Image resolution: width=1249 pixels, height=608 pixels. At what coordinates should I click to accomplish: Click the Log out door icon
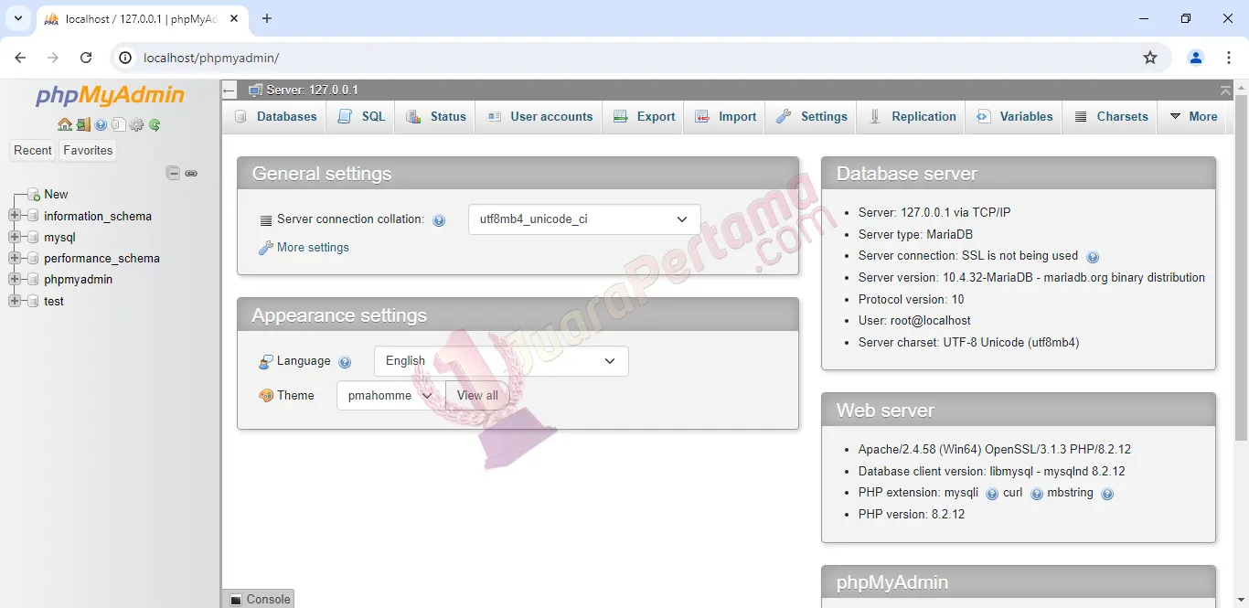click(x=82, y=125)
